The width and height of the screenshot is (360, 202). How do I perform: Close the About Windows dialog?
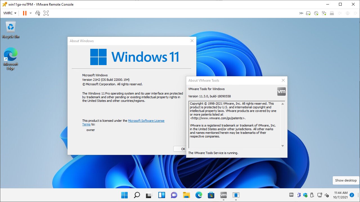[192, 41]
